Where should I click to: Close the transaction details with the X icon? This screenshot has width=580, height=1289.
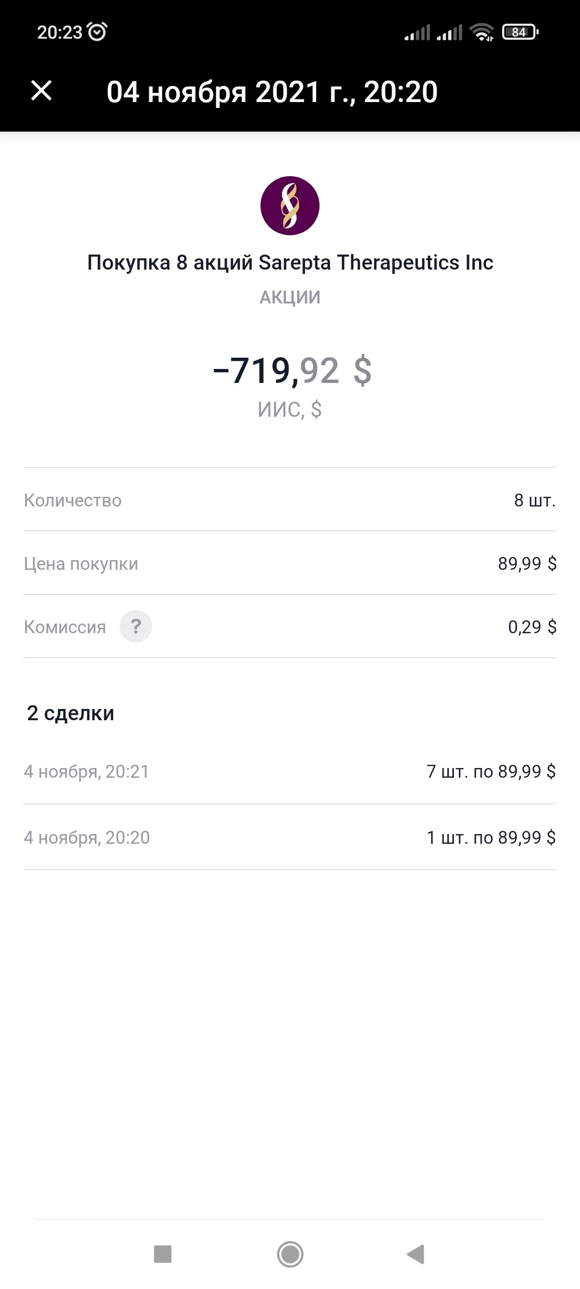[41, 90]
